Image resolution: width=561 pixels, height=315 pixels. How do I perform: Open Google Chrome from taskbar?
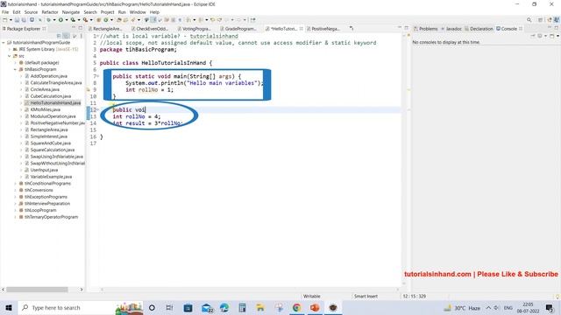coord(296,307)
